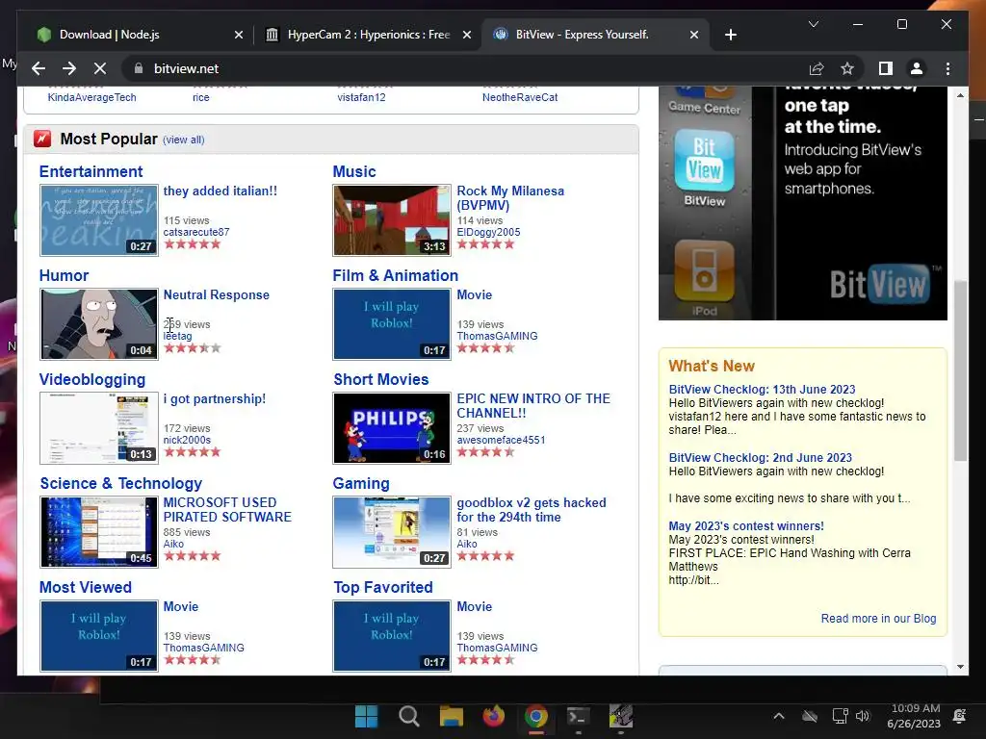This screenshot has height=739, width=986.
Task: Play 'i got partnership!' thumbnail
Action: pos(99,428)
